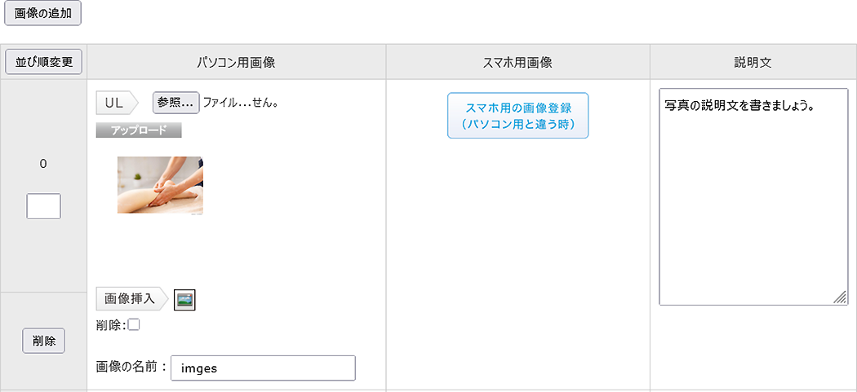Click the file status text beside 参照
This screenshot has width=857, height=392.
[x=242, y=104]
